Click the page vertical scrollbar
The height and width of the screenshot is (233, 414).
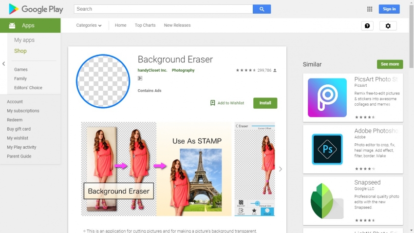click(412, 37)
